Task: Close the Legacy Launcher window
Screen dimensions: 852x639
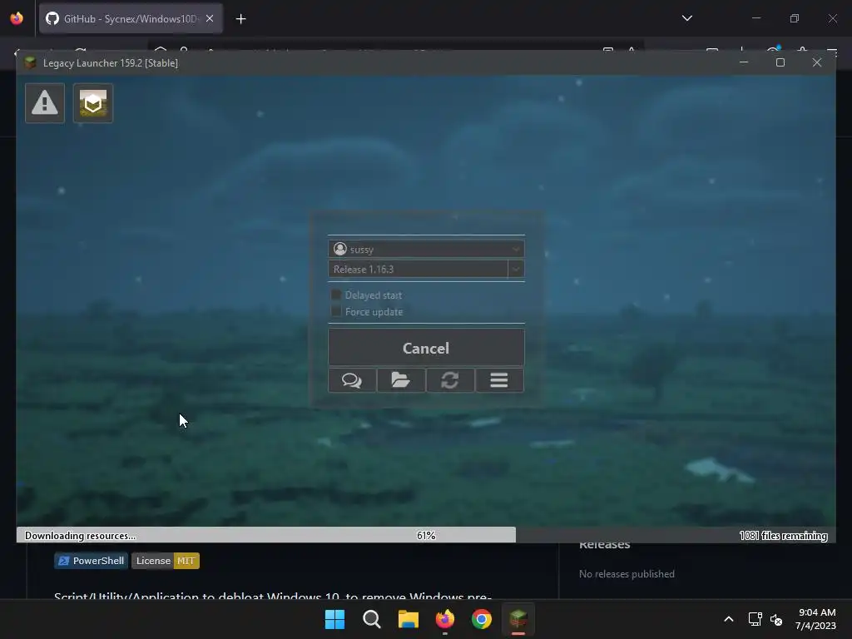Action: 817,62
